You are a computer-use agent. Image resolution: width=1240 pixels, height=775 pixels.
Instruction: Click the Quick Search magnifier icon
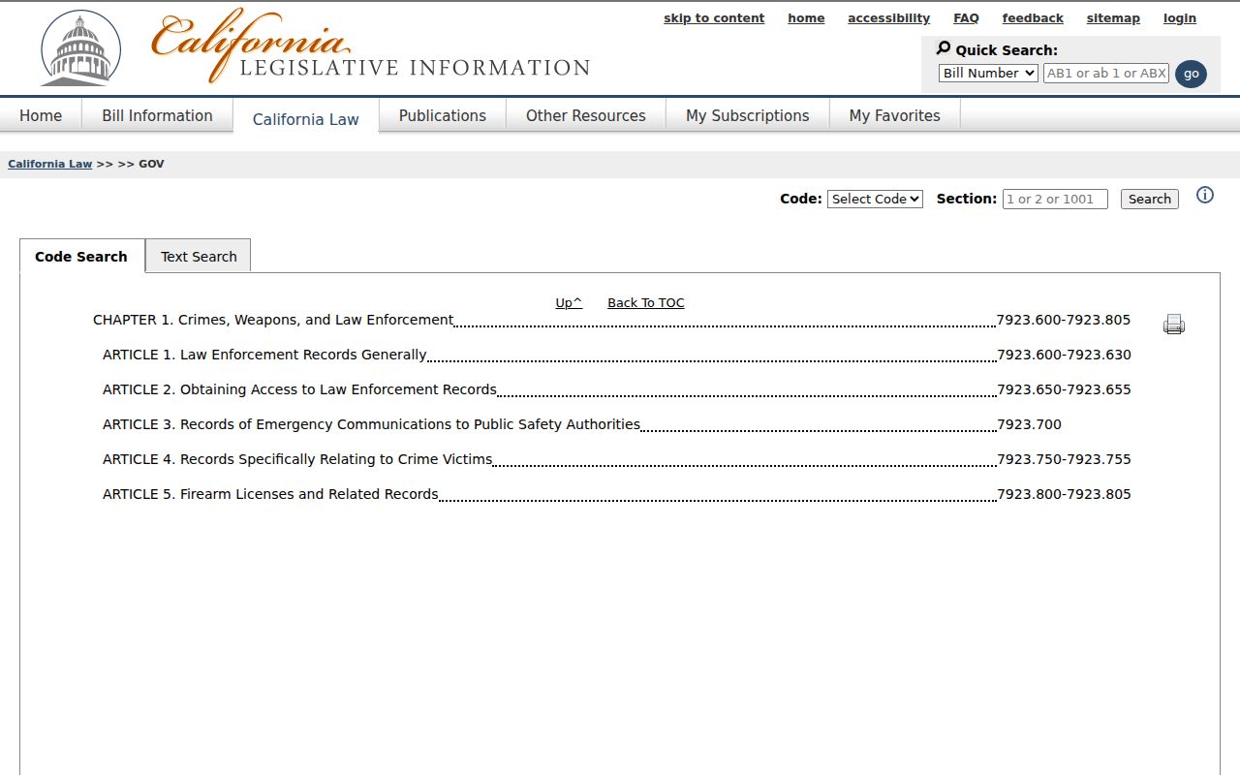click(x=944, y=48)
